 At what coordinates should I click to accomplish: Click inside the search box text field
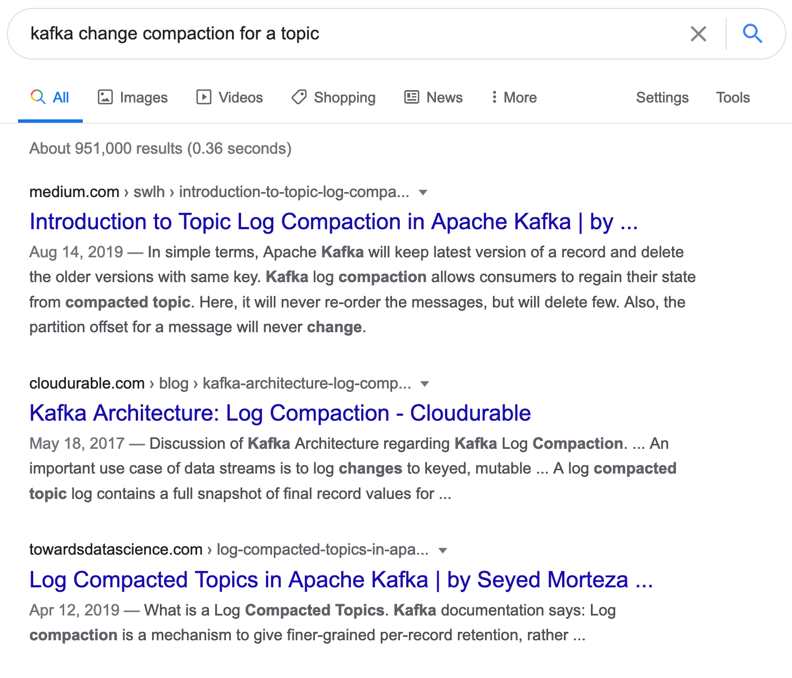349,34
